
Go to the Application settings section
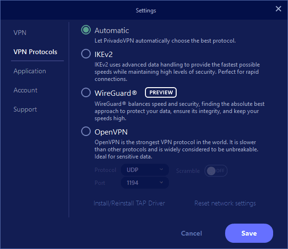point(30,71)
